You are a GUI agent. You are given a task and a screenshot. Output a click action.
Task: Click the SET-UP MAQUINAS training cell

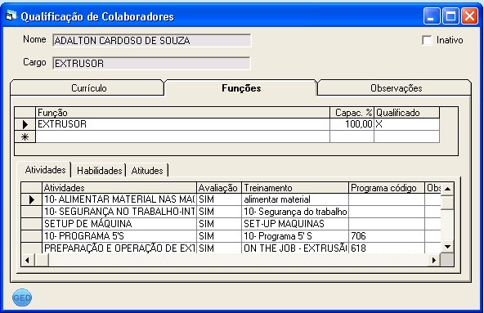(295, 224)
